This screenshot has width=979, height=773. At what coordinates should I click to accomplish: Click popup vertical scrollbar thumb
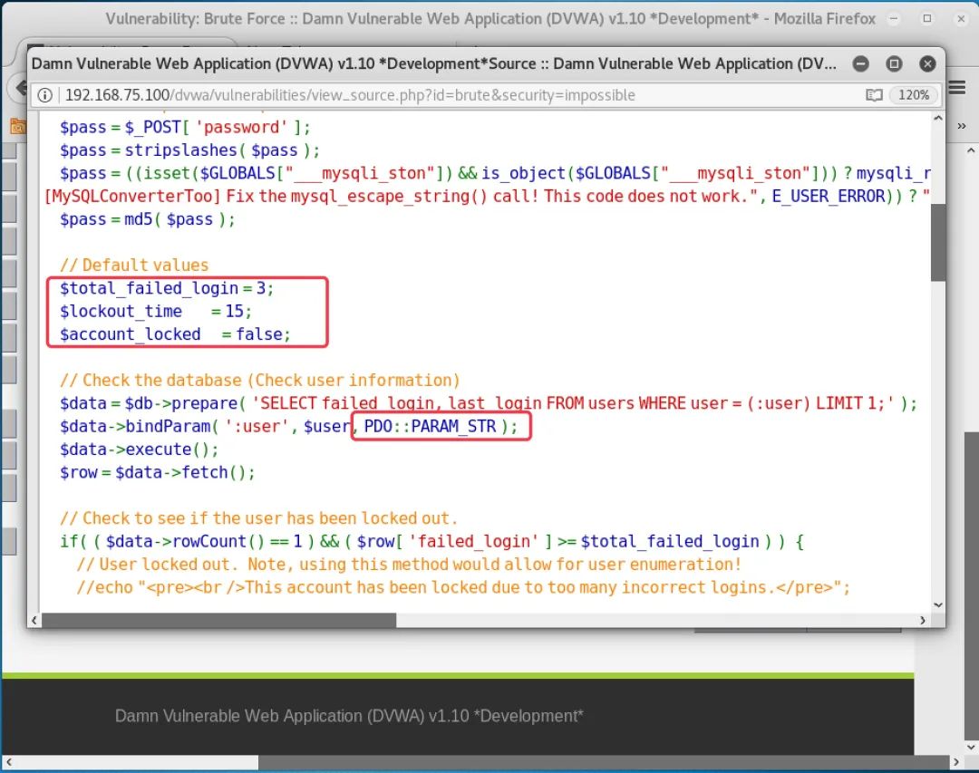(x=938, y=242)
